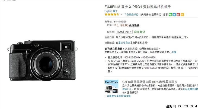
Task: Expand the rating breakdown arrow beside the stars
Action: 122,14
